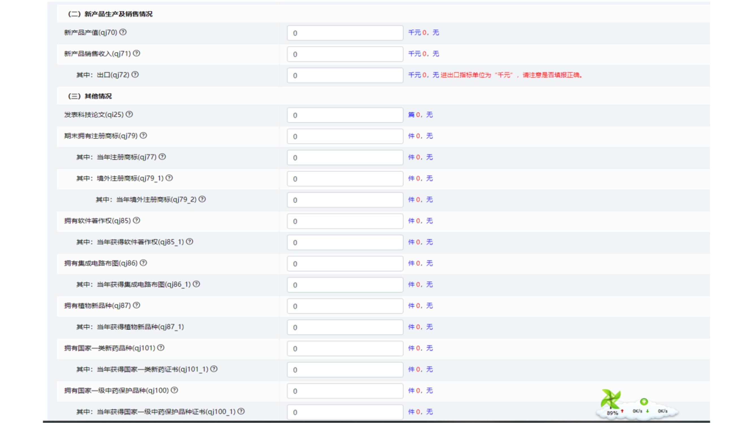The width and height of the screenshot is (753, 423).
Task: Open help for 拥有软件著作权(qj85)
Action: click(x=136, y=221)
